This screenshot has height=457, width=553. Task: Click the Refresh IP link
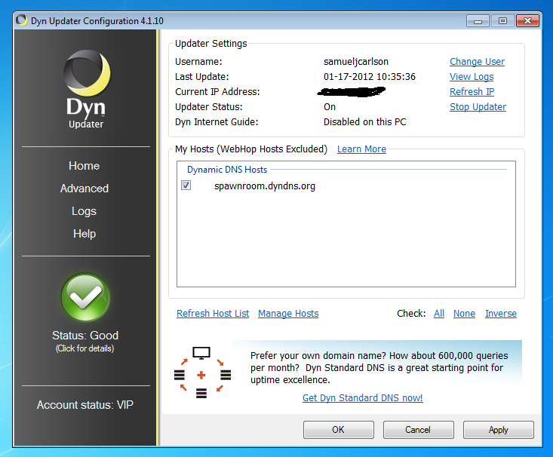point(472,92)
